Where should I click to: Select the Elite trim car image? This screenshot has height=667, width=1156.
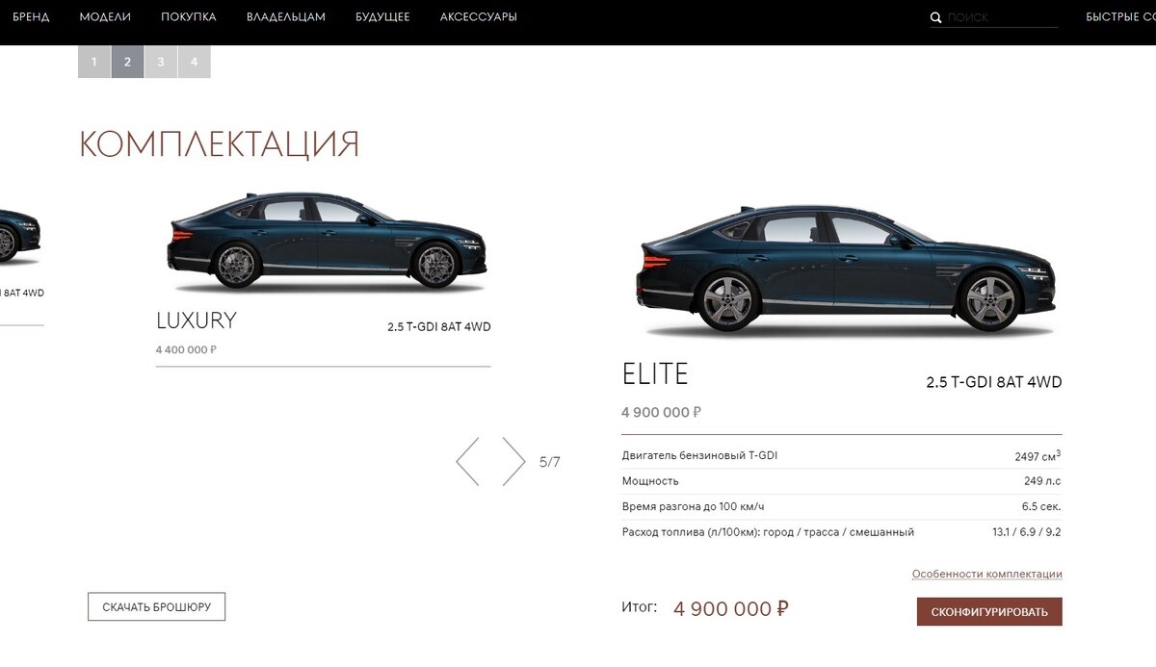tap(847, 269)
